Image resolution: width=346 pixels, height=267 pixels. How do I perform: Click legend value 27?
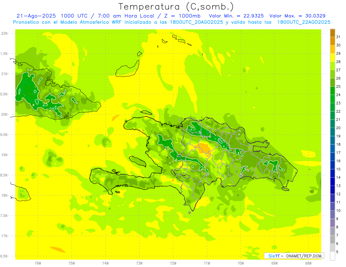click(339, 70)
